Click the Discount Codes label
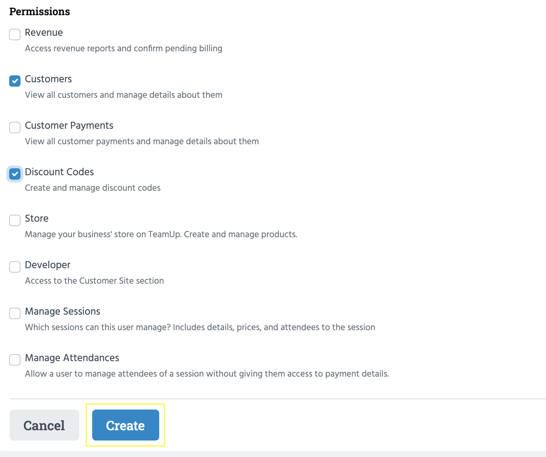The image size is (546, 457). pyautogui.click(x=59, y=172)
